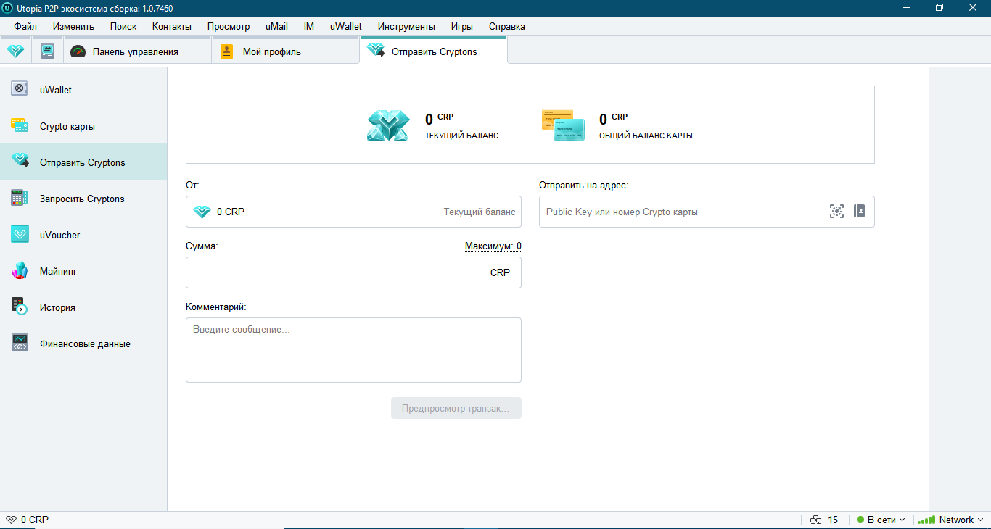The height and width of the screenshot is (529, 991).
Task: Switch to the Панель управления tab
Action: (x=138, y=51)
